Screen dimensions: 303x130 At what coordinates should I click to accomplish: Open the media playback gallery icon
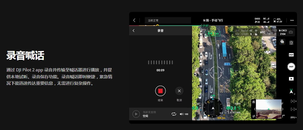pos(291,79)
